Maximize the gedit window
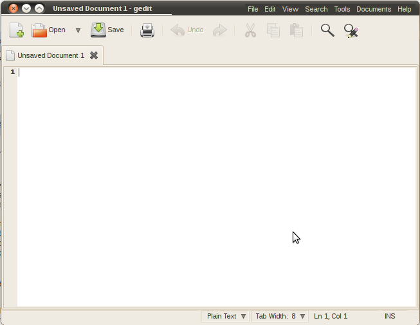420x325 pixels. [39, 8]
